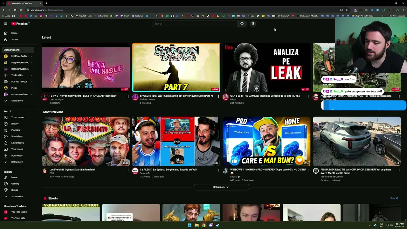Image resolution: width=407 pixels, height=229 pixels.
Task: Open File Explorer from the taskbar
Action: (x=197, y=225)
